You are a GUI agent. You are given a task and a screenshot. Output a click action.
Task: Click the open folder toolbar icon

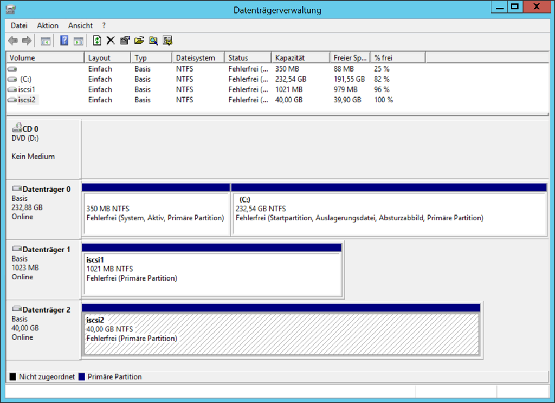(139, 41)
